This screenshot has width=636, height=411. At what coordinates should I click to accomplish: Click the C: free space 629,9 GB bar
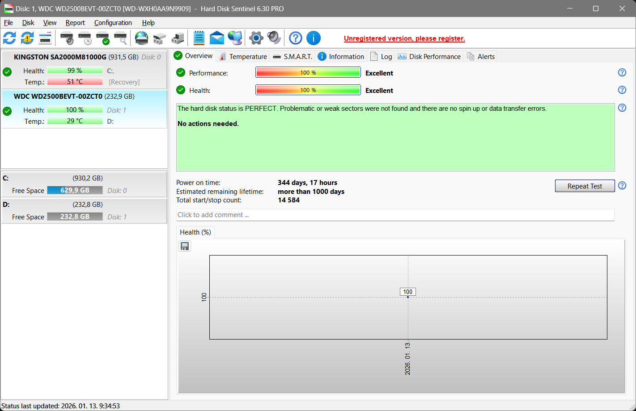click(x=75, y=190)
